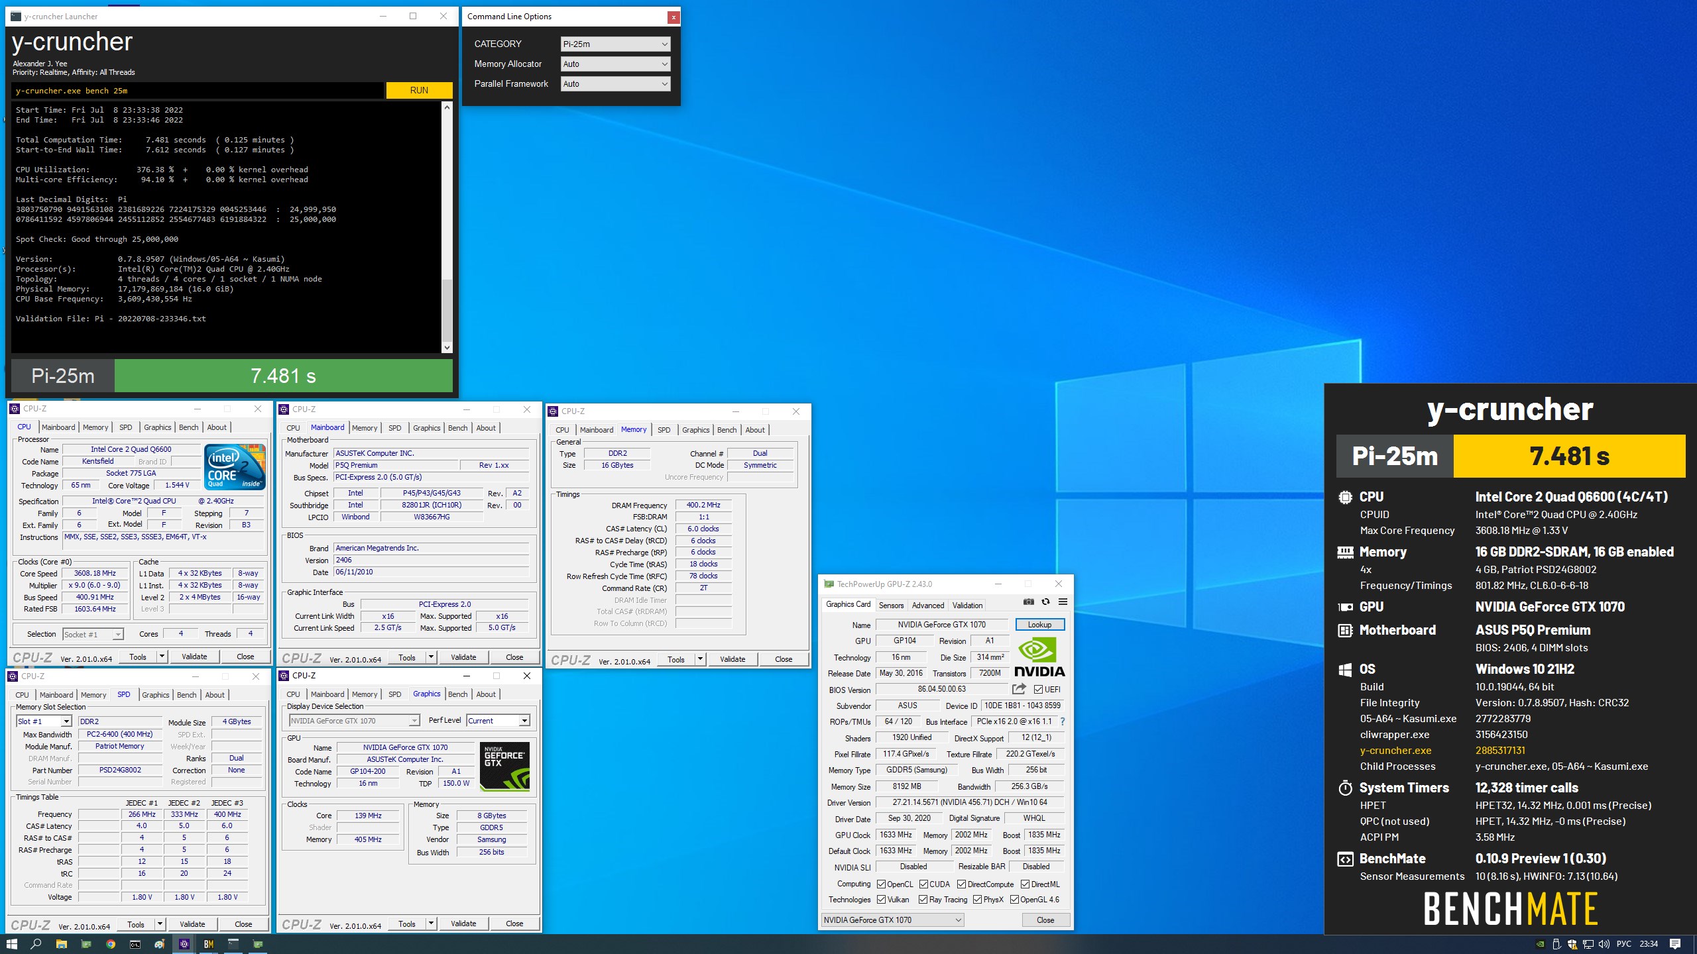Open taskbar search magnifier
This screenshot has width=1697, height=954.
point(36,944)
